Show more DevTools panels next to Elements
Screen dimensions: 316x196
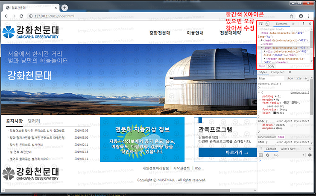coord(293,24)
